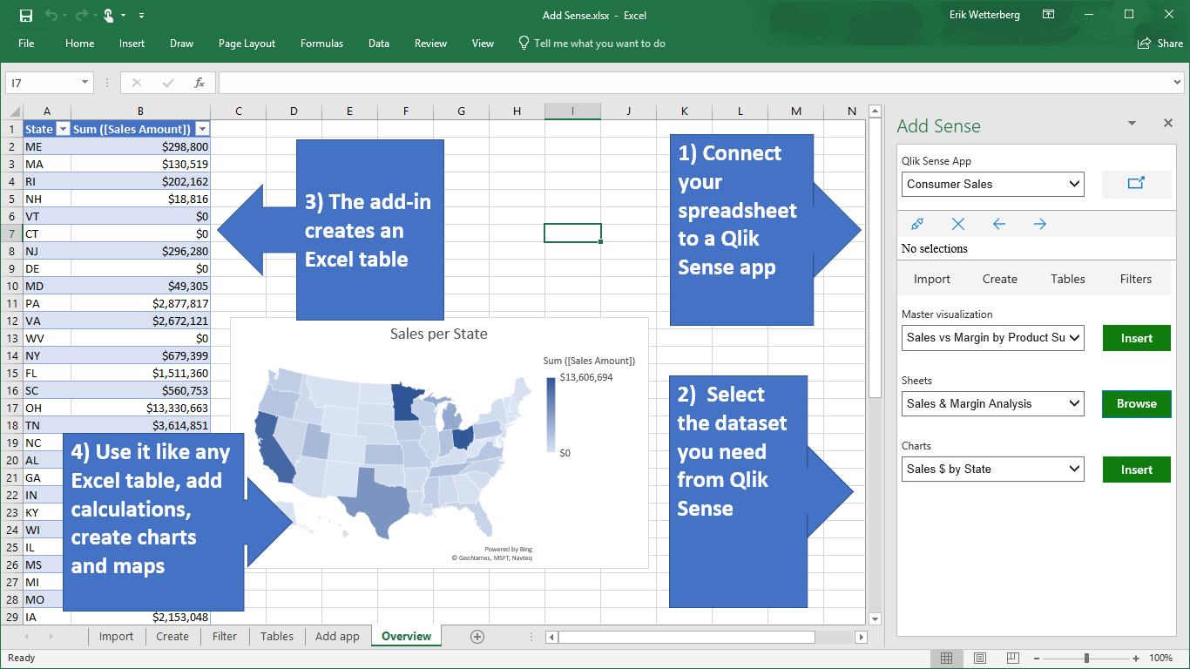
Task: Open Ribbon Display Options icon
Action: coord(1048,15)
